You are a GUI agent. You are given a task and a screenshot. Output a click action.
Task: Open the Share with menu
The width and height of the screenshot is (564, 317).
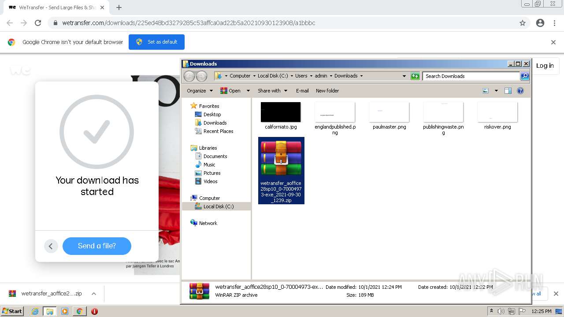272,91
